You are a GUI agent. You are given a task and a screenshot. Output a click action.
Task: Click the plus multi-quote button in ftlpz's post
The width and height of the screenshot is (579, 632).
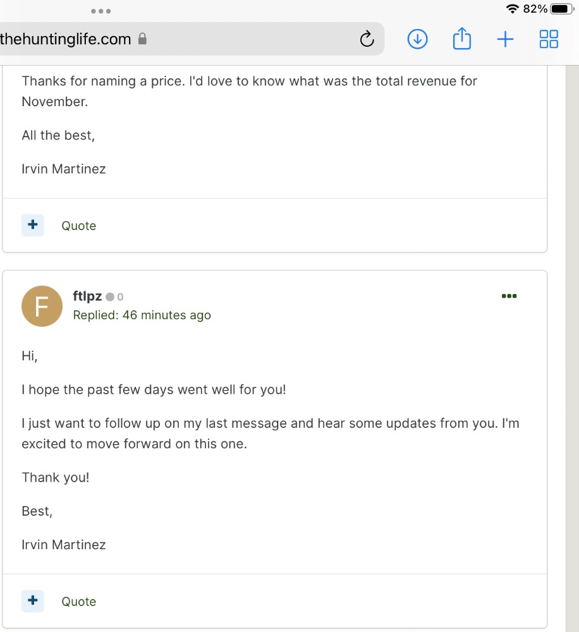coord(33,601)
